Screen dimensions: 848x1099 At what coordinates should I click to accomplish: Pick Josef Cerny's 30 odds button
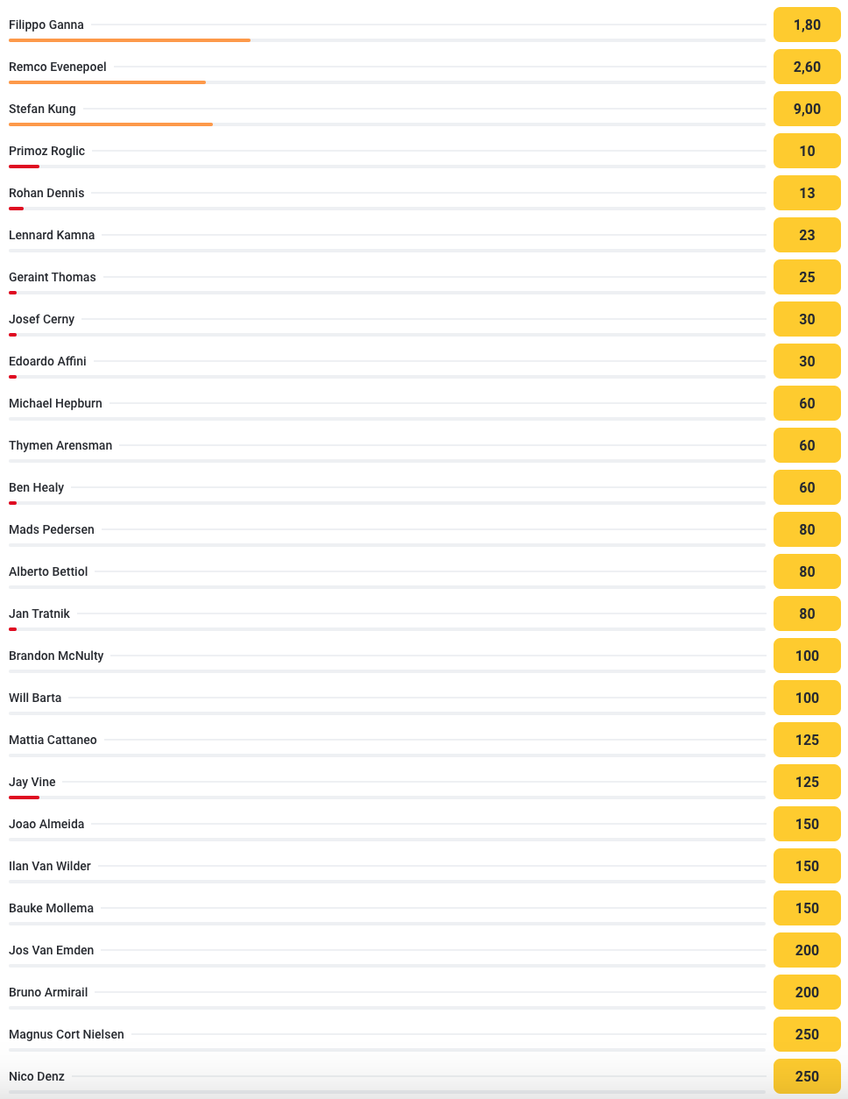[x=807, y=319]
